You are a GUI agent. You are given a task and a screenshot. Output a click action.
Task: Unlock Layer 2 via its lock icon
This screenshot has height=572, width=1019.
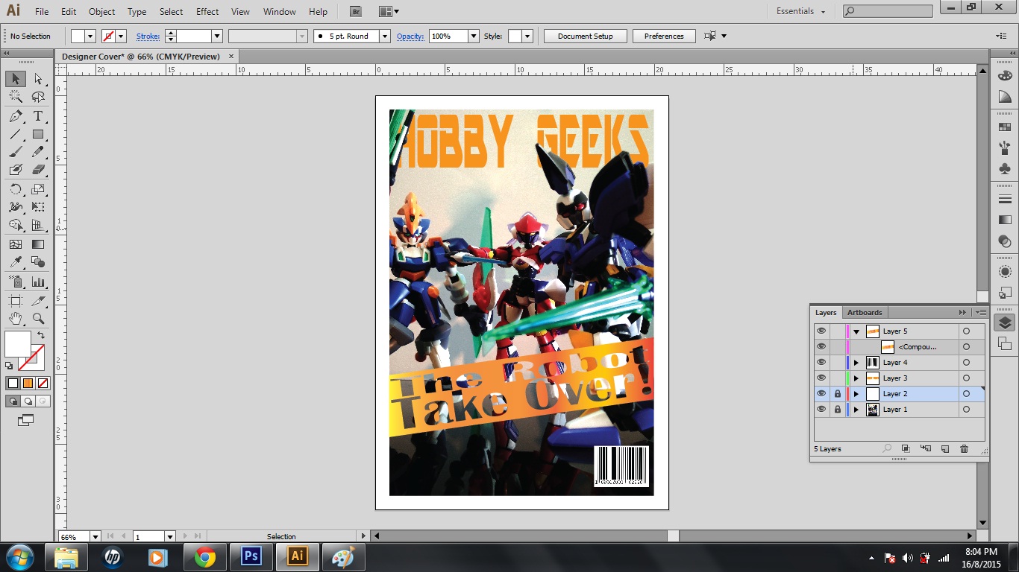(x=837, y=394)
